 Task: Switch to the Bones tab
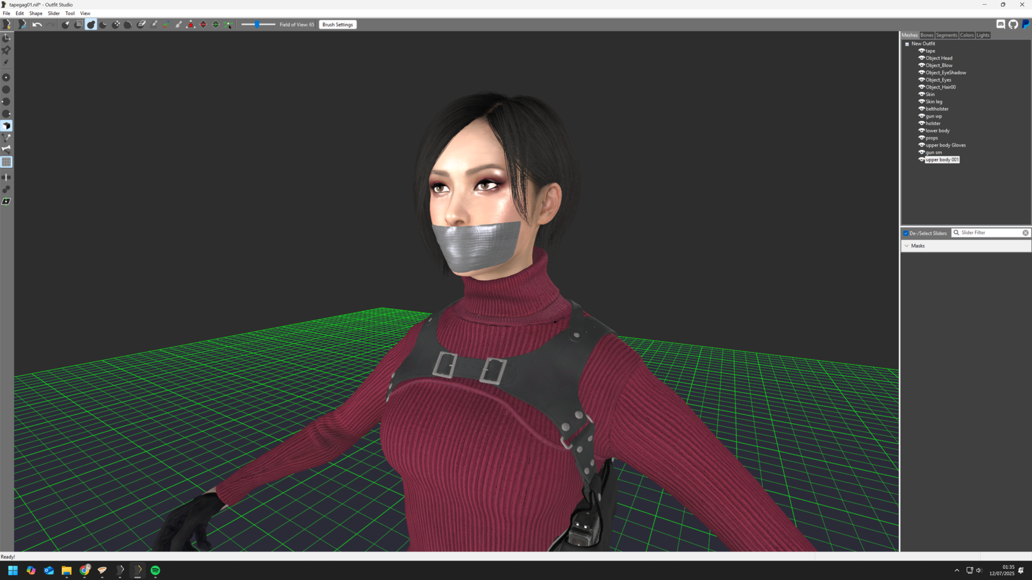[927, 35]
